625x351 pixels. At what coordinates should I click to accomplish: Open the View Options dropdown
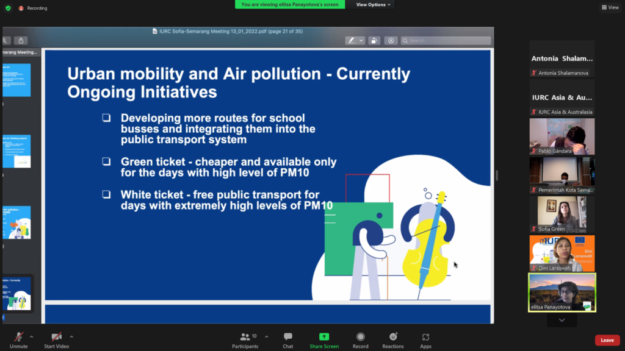point(373,4)
